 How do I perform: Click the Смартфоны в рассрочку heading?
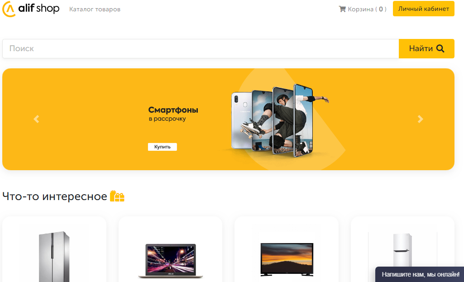[x=173, y=114]
